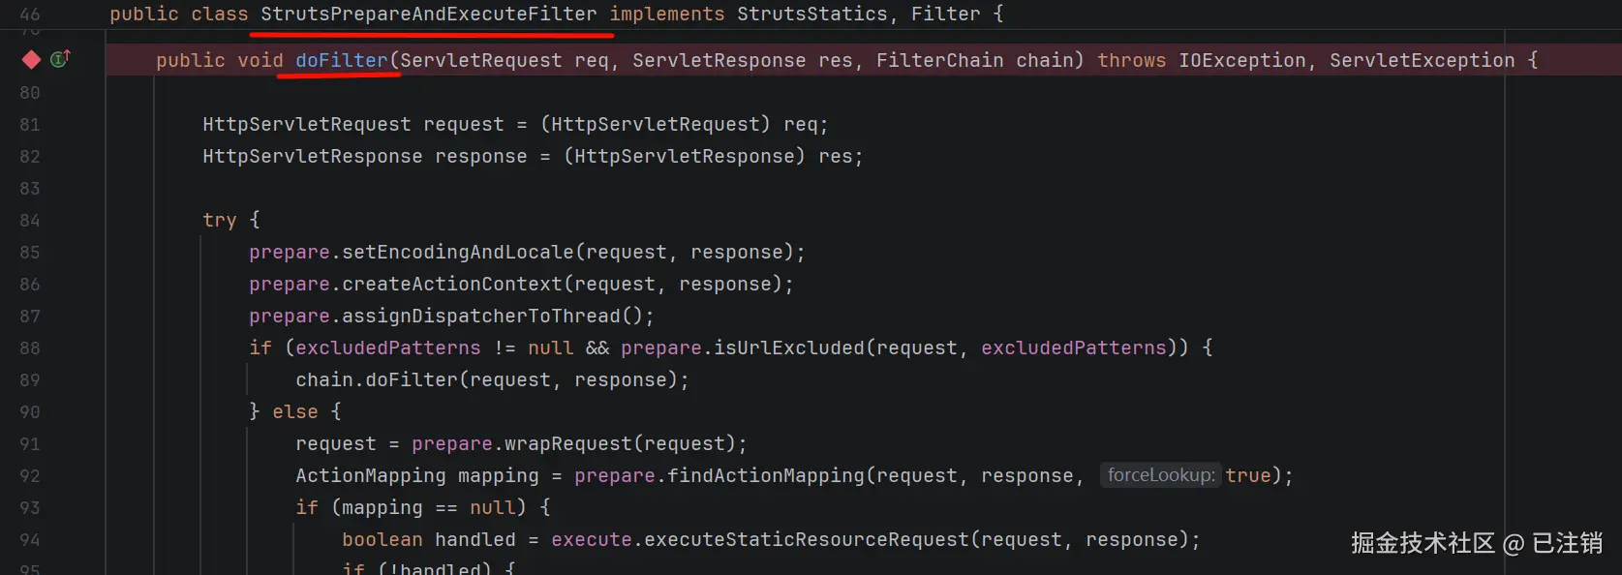Click line number 84 in gutter
The height and width of the screenshot is (575, 1622).
pyautogui.click(x=30, y=220)
